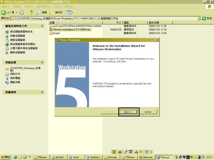The height and width of the screenshot is (160, 214).
Task: Select the md5sum folder in file list
Action: tap(75, 26)
